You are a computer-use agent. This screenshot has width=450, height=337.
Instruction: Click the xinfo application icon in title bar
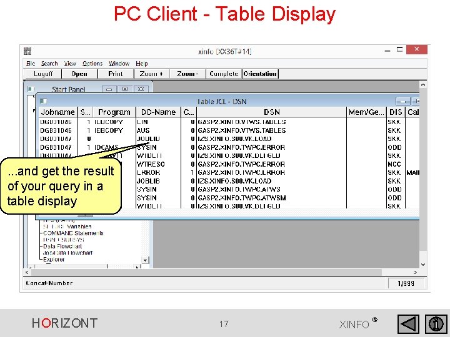(x=27, y=51)
